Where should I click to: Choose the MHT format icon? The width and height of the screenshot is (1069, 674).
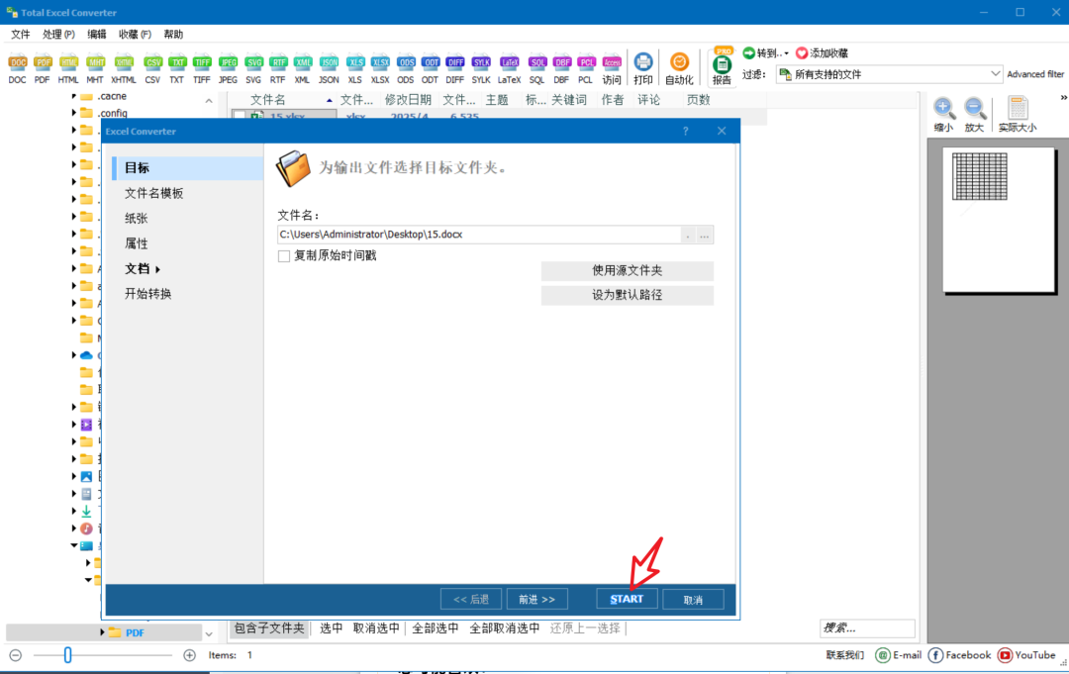tap(95, 69)
